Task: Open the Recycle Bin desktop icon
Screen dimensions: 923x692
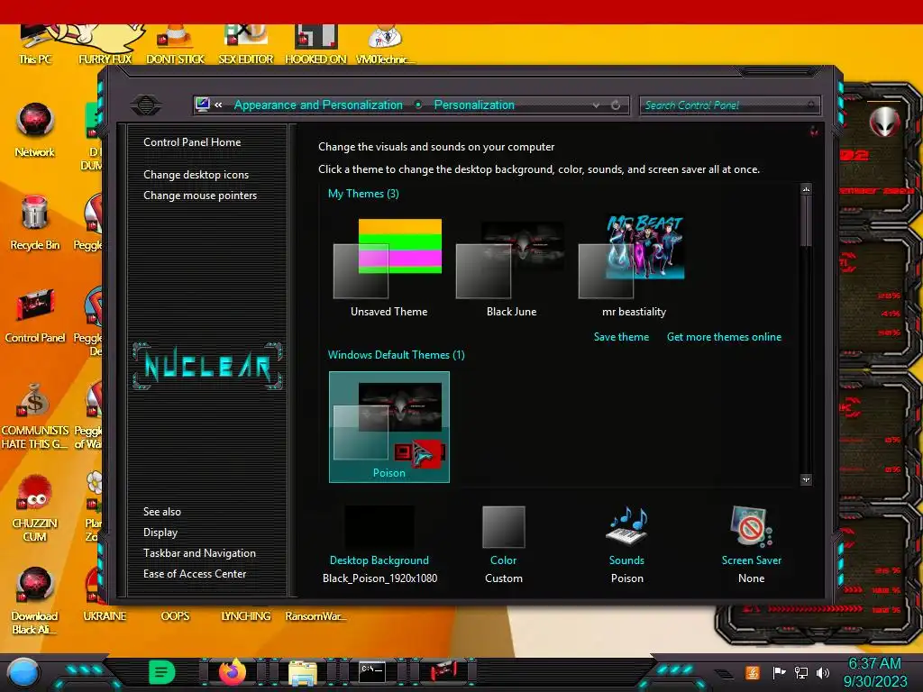Action: click(x=35, y=223)
